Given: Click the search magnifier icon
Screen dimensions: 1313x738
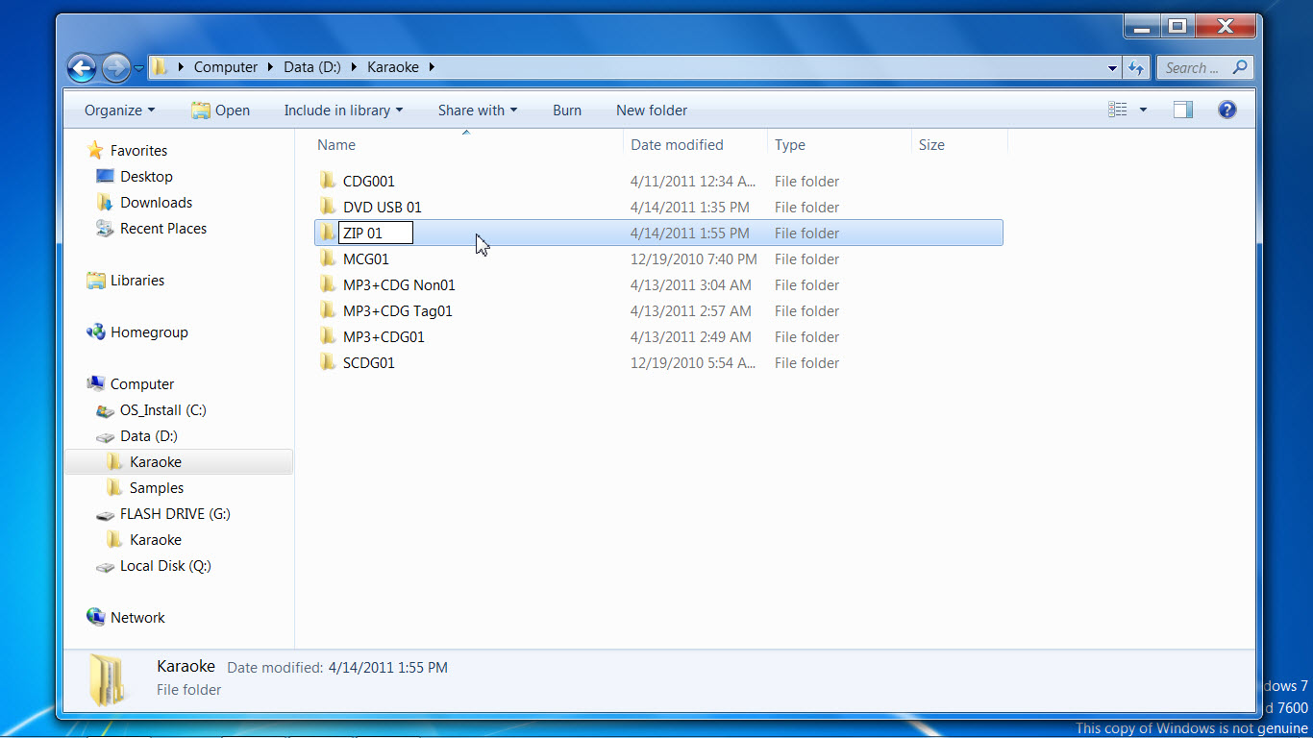Looking at the screenshot, I should tap(1239, 67).
